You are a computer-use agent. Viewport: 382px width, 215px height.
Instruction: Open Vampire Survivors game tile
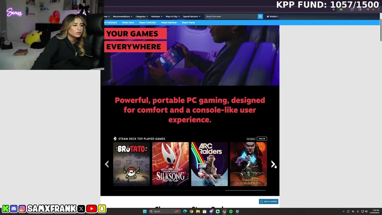[x=248, y=164]
